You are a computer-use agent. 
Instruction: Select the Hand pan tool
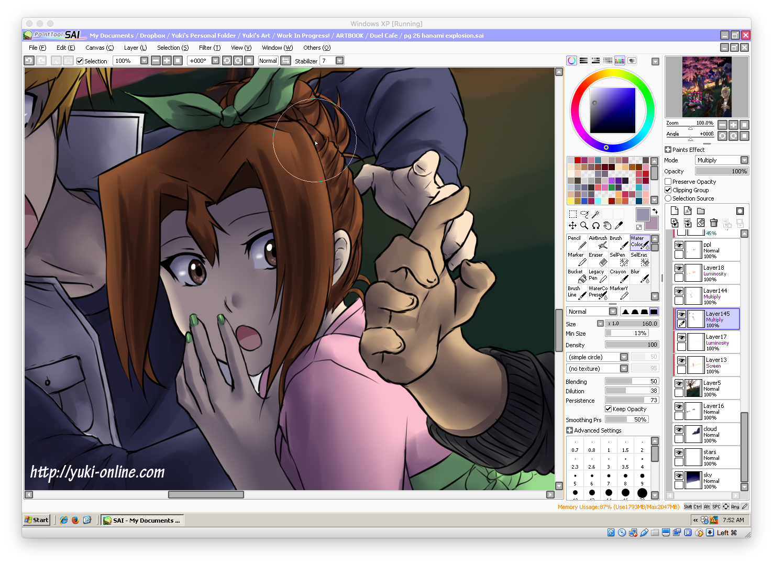(x=607, y=226)
